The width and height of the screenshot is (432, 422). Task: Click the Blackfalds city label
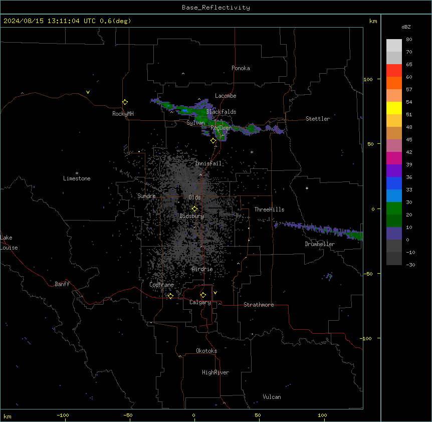click(221, 112)
